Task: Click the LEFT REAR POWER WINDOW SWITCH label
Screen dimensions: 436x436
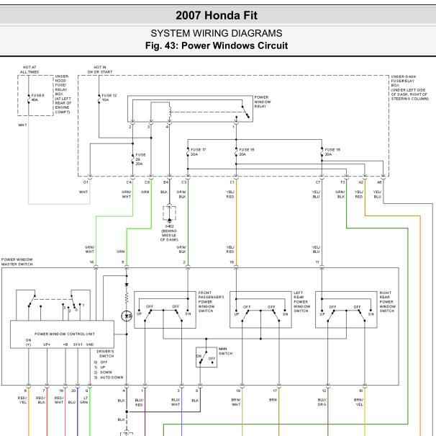Action: [301, 302]
